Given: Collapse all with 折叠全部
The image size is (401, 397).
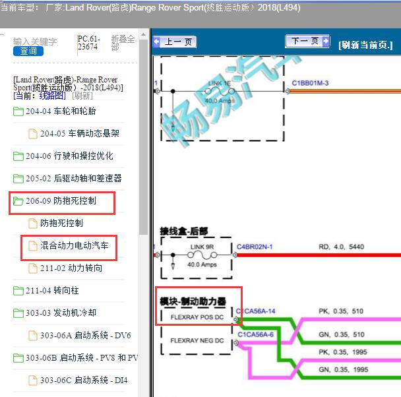Looking at the screenshot, I should 123,43.
